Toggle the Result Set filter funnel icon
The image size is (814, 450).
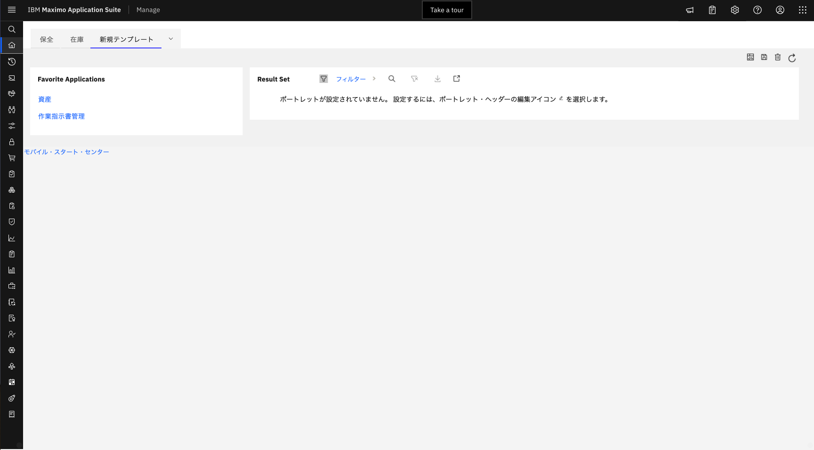point(323,79)
